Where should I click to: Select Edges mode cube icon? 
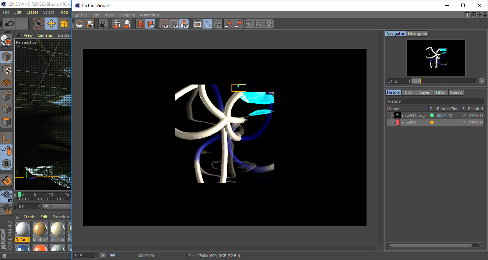pos(6,108)
